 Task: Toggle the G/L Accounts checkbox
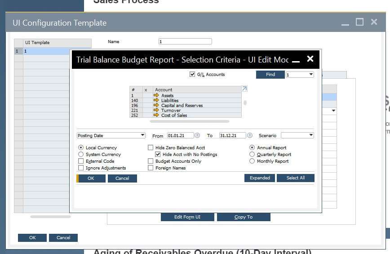pos(192,74)
